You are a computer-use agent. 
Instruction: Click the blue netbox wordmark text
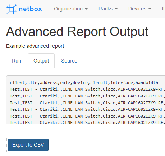click(x=31, y=9)
